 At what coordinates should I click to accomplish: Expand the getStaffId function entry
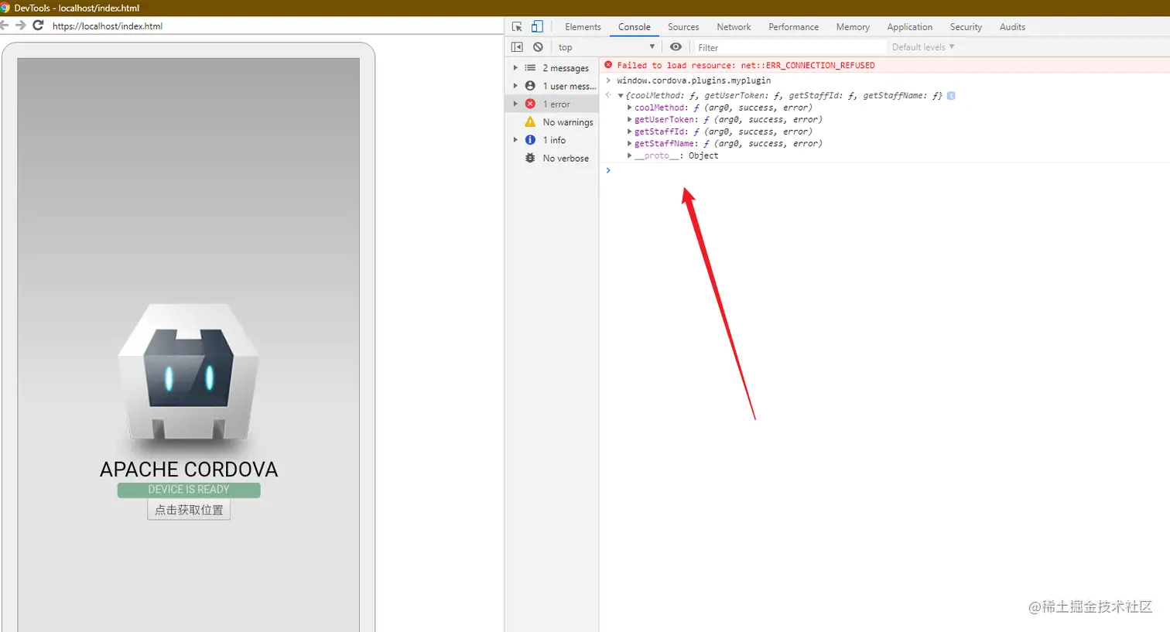point(629,132)
